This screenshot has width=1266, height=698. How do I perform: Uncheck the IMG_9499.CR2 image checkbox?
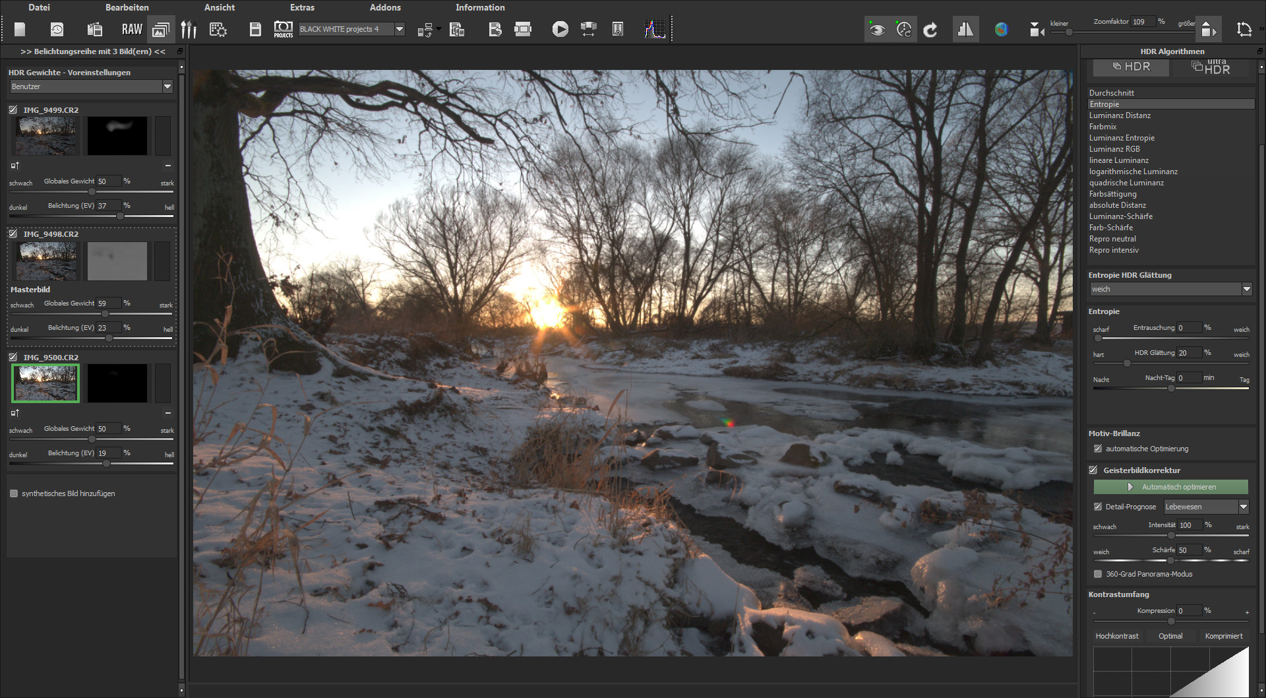pyautogui.click(x=13, y=110)
